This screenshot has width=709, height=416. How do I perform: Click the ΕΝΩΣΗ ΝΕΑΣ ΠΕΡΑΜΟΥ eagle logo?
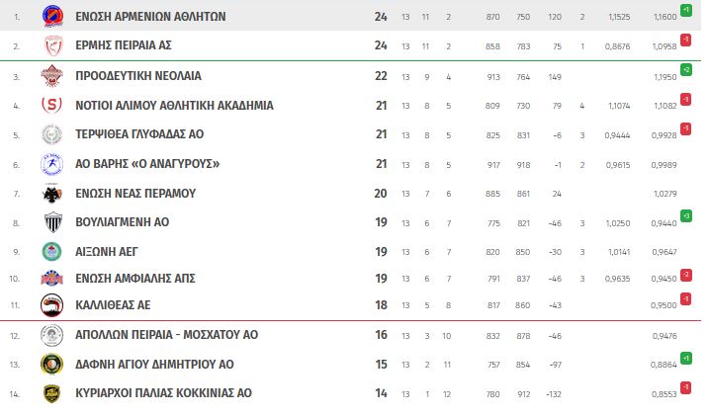pos(52,194)
